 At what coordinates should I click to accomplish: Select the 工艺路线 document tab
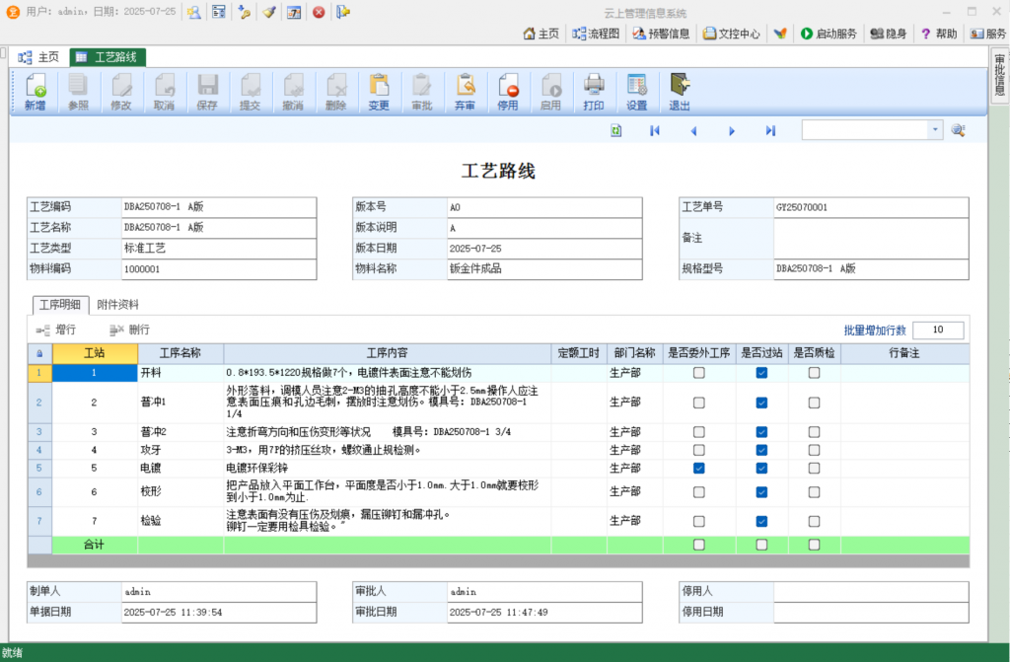point(108,57)
